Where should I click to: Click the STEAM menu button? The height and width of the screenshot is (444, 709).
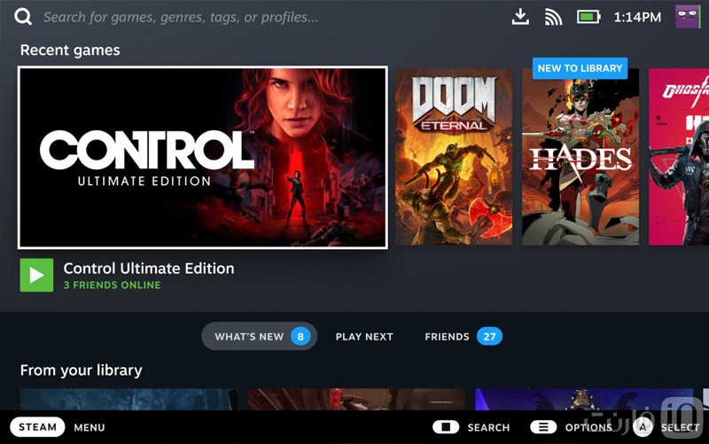[37, 427]
